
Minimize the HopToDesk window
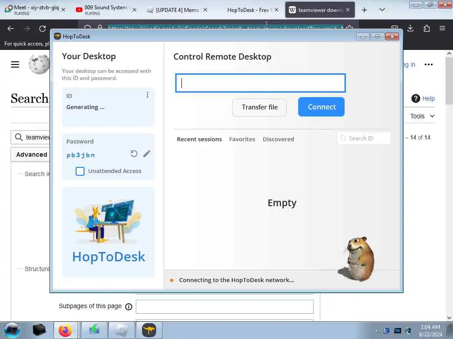(x=363, y=37)
